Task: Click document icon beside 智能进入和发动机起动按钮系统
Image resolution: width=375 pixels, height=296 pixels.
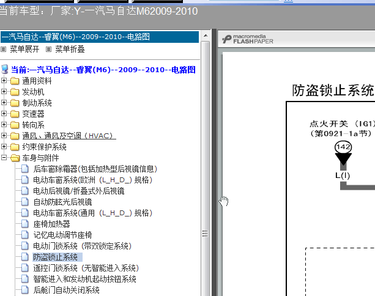Action: [x=25, y=279]
